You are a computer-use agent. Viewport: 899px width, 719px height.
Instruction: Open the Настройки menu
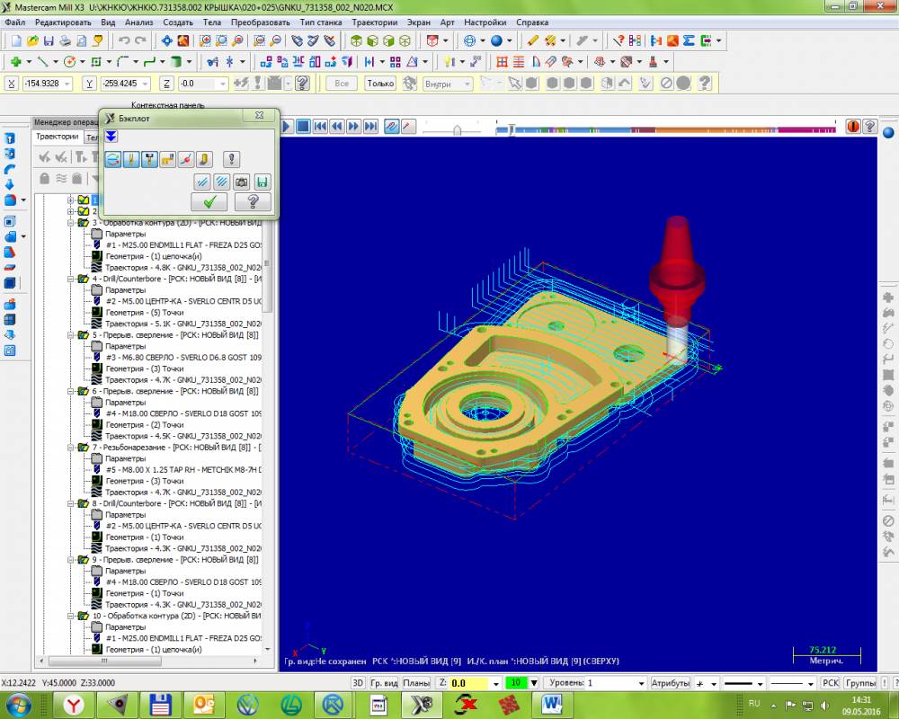coord(485,22)
